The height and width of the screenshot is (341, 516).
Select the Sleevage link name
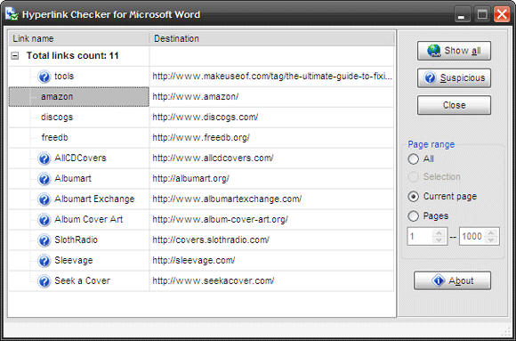coord(74,260)
